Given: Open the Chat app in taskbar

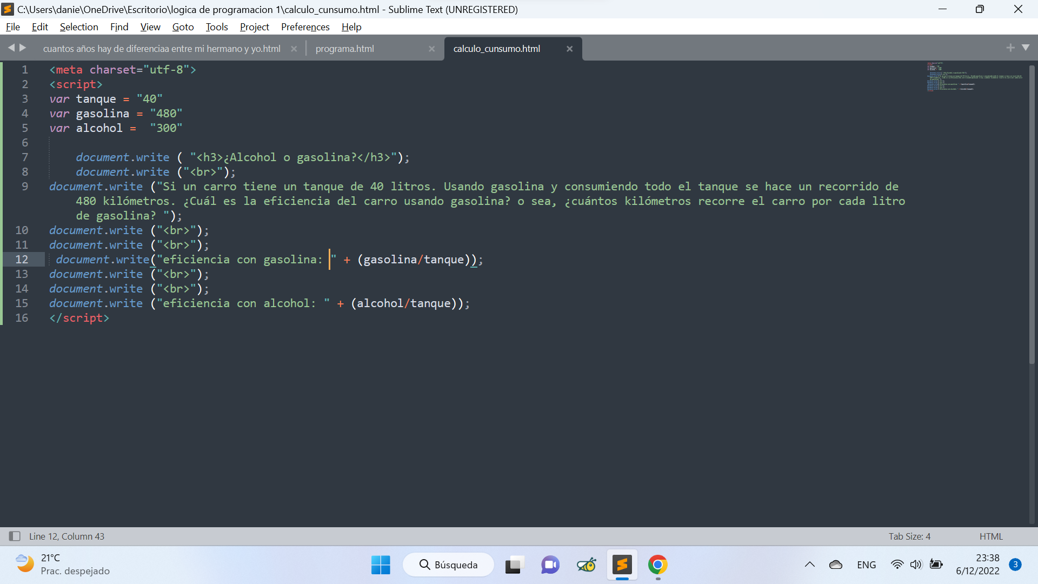Looking at the screenshot, I should click(550, 565).
